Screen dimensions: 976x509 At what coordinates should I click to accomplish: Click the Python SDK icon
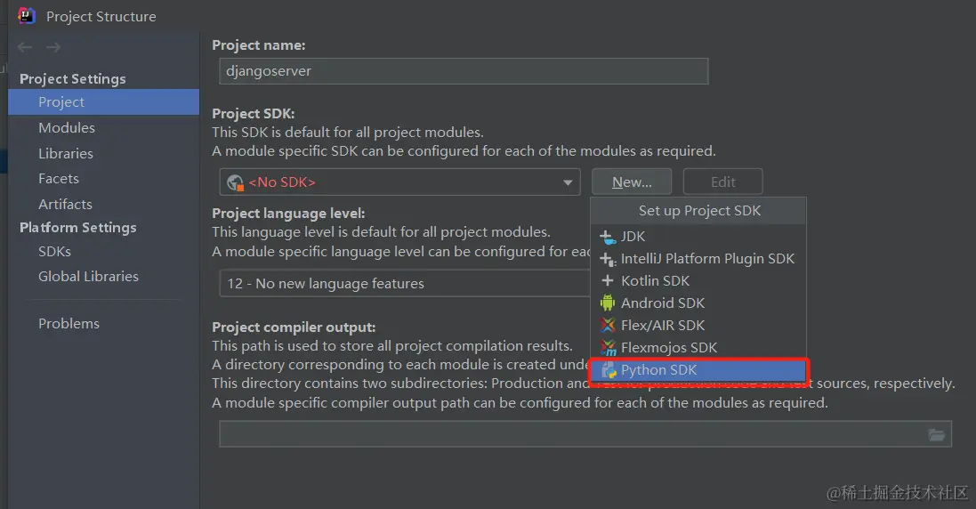click(609, 370)
